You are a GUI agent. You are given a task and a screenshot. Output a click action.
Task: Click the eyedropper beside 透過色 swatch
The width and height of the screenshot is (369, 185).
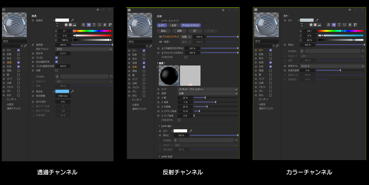click(x=73, y=20)
